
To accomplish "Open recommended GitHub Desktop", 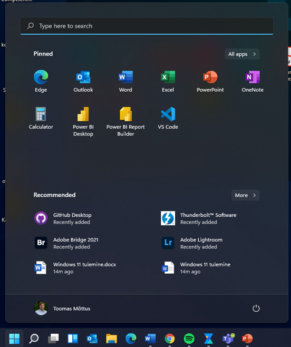I will click(x=63, y=218).
